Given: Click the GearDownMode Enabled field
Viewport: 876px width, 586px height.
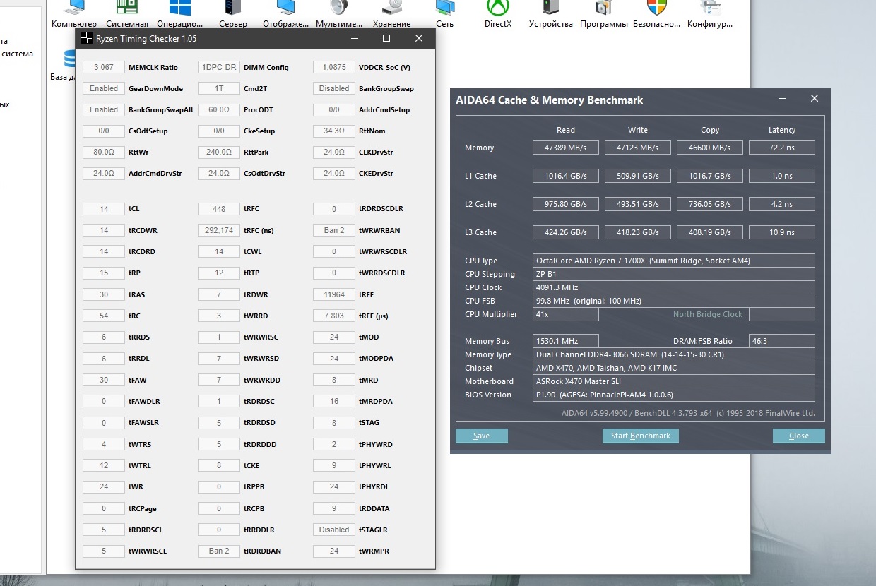Looking at the screenshot, I should point(104,89).
